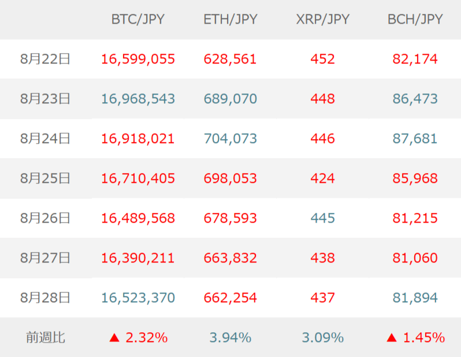Screen dimensions: 461x357
Task: Click the BCH/JPY column header
Action: 415,19
